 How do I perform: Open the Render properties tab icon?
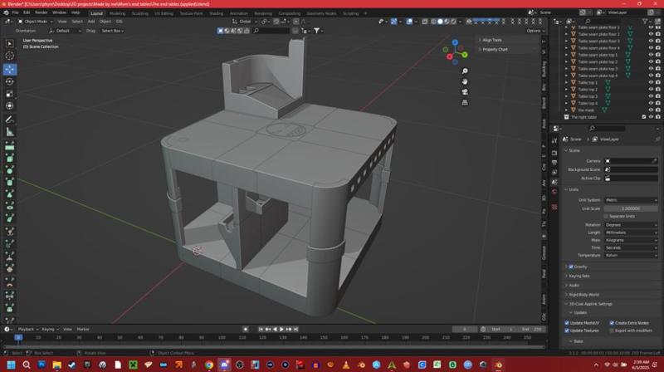(554, 153)
